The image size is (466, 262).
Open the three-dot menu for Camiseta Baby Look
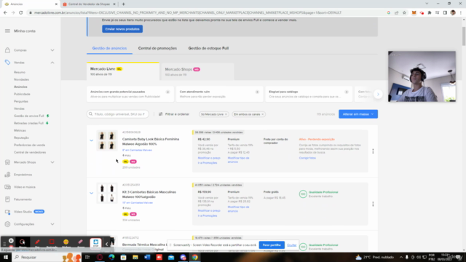tap(373, 151)
